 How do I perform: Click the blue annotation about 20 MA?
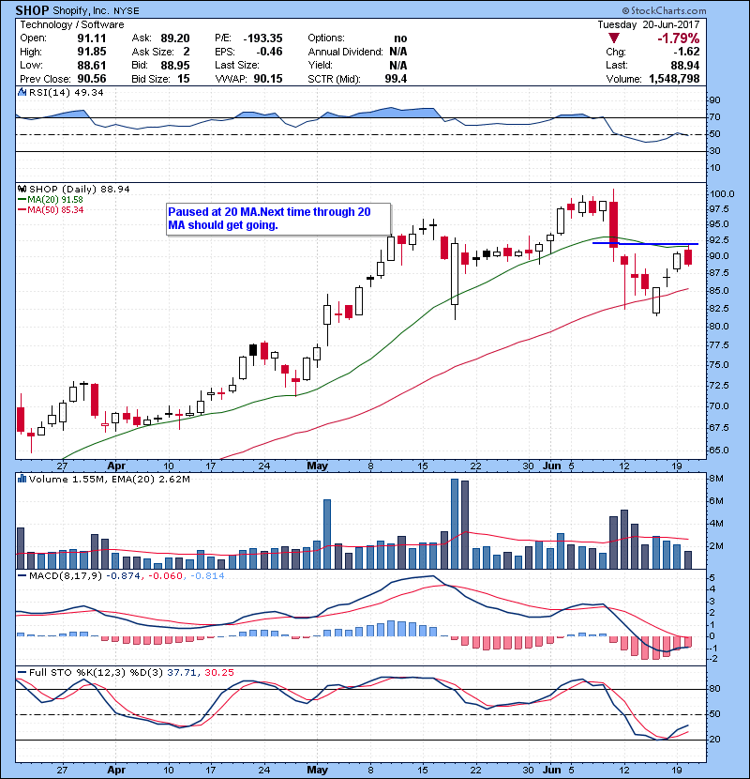pos(278,219)
